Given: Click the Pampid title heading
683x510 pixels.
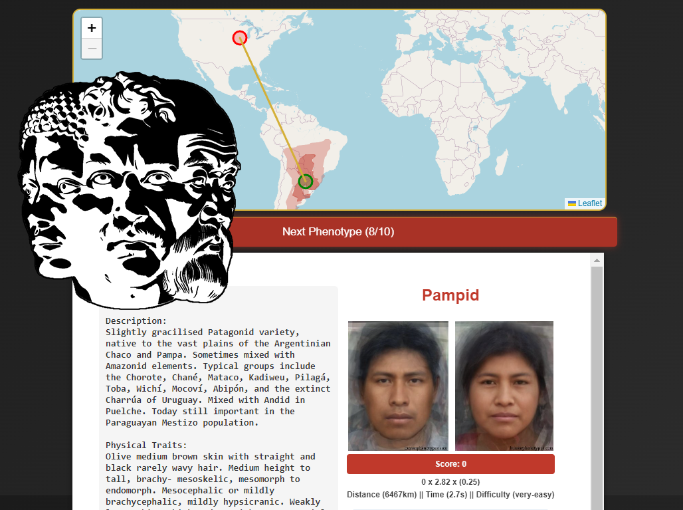Looking at the screenshot, I should [x=450, y=295].
